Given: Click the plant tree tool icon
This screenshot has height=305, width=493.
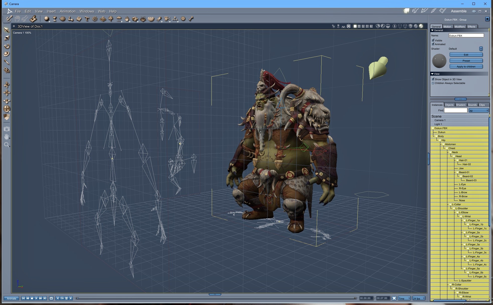Looking at the screenshot, I should (111, 19).
